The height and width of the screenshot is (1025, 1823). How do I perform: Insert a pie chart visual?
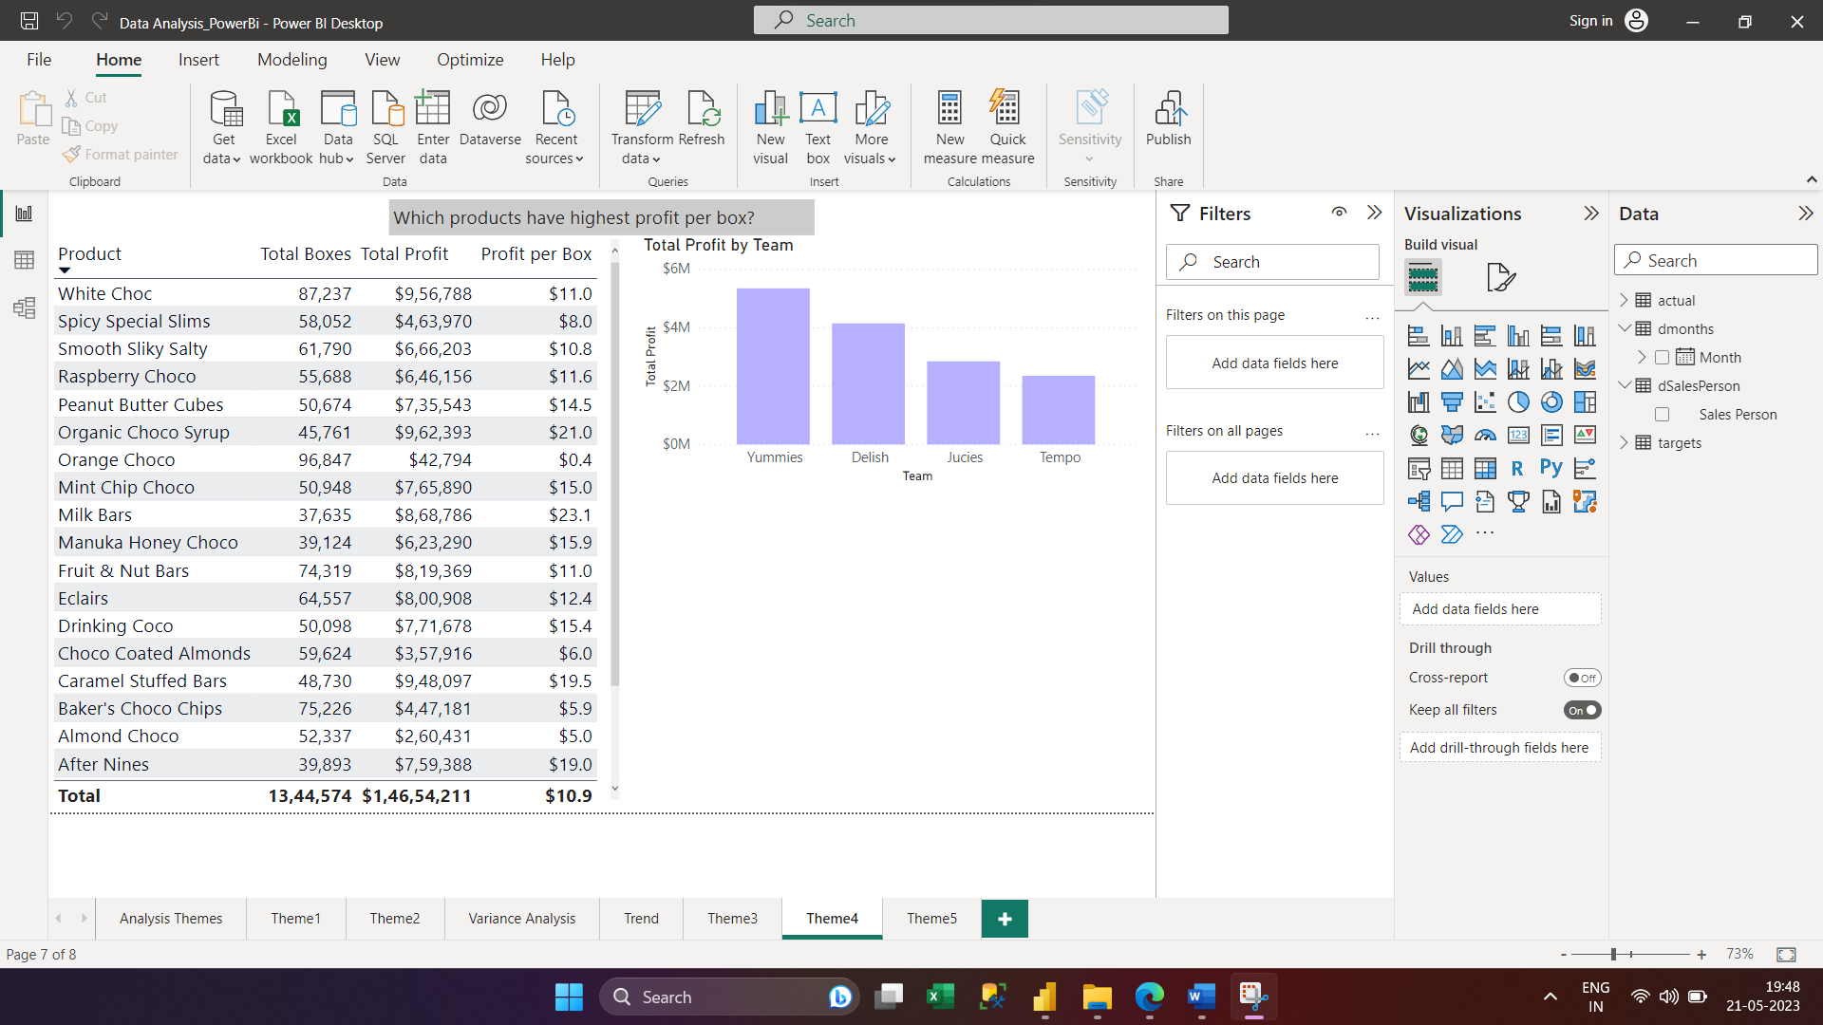tap(1518, 401)
